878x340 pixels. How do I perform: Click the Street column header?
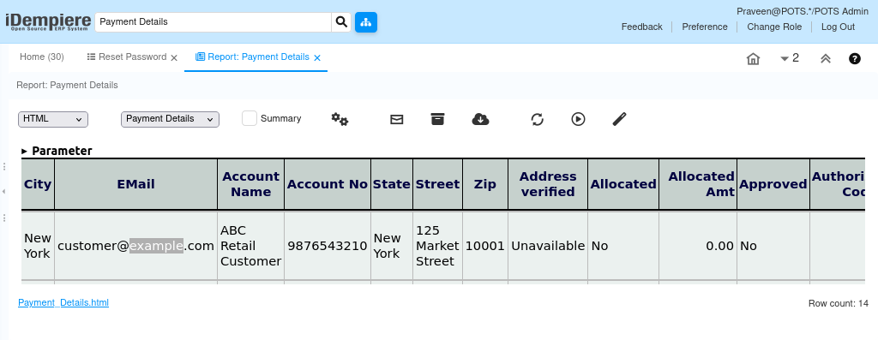(x=438, y=184)
